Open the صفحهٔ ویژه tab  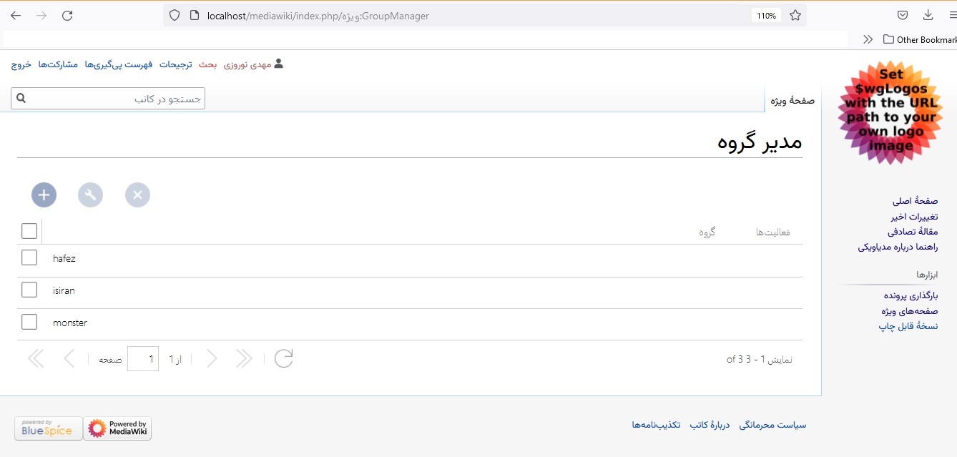coord(792,101)
